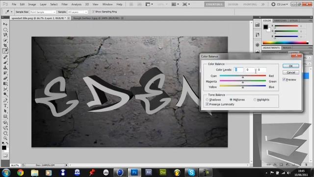Toggle Quick Mask mode icon
Viewport: 314px width, 177px height.
click(5, 155)
